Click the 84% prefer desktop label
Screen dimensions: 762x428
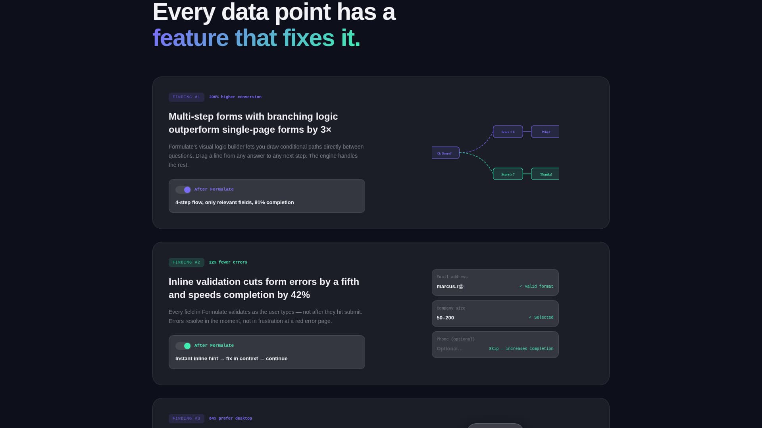click(x=230, y=418)
